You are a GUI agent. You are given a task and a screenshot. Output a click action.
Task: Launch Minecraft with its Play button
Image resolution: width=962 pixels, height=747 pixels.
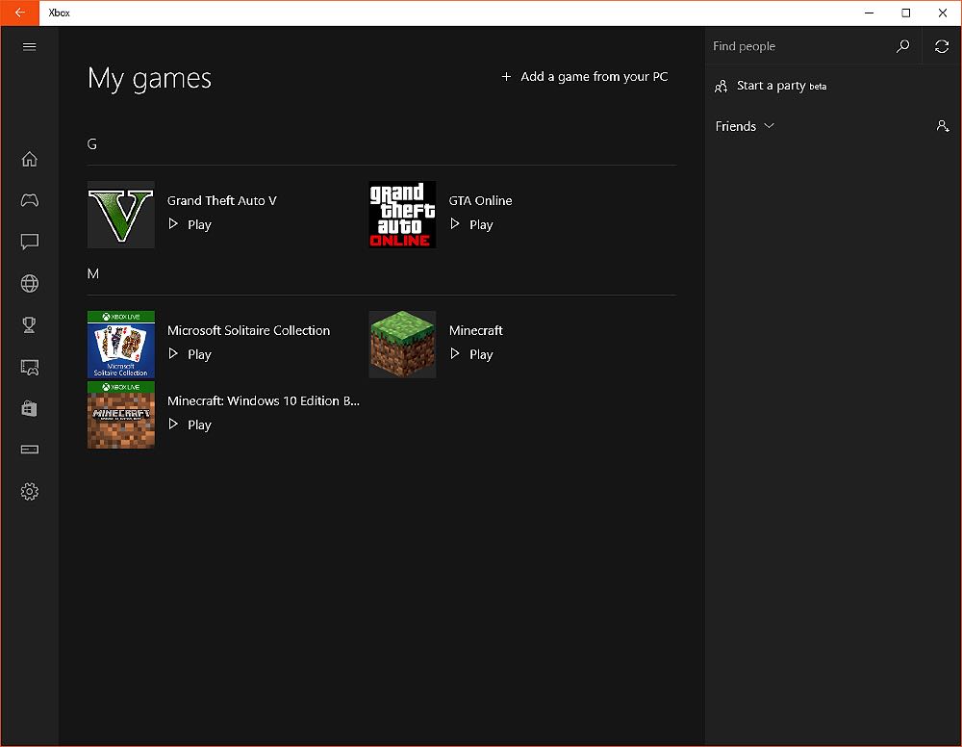tap(471, 354)
